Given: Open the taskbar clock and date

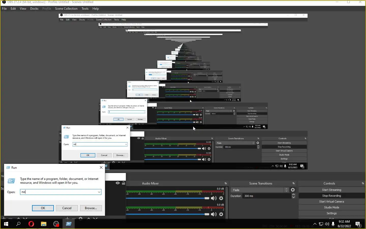Looking at the screenshot, I should [x=344, y=224].
